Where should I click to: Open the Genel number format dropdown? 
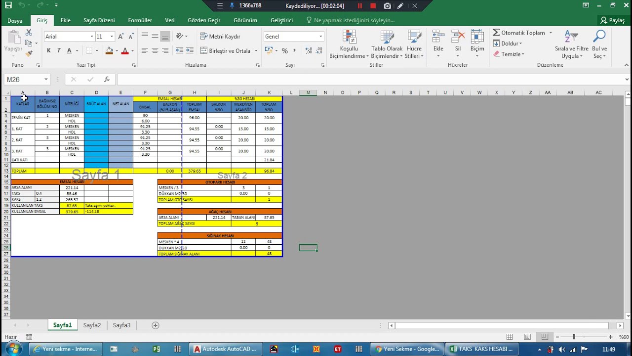point(320,37)
